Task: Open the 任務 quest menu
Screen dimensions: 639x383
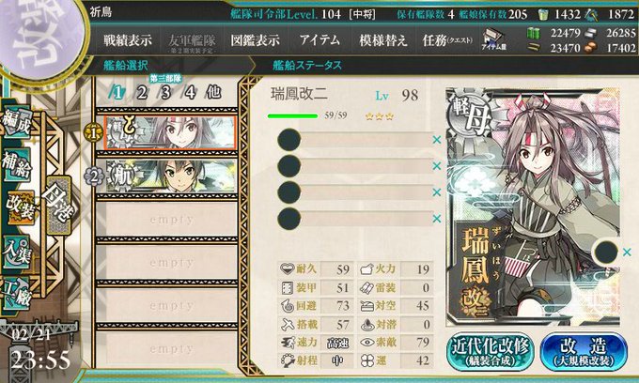Action: tap(447, 40)
